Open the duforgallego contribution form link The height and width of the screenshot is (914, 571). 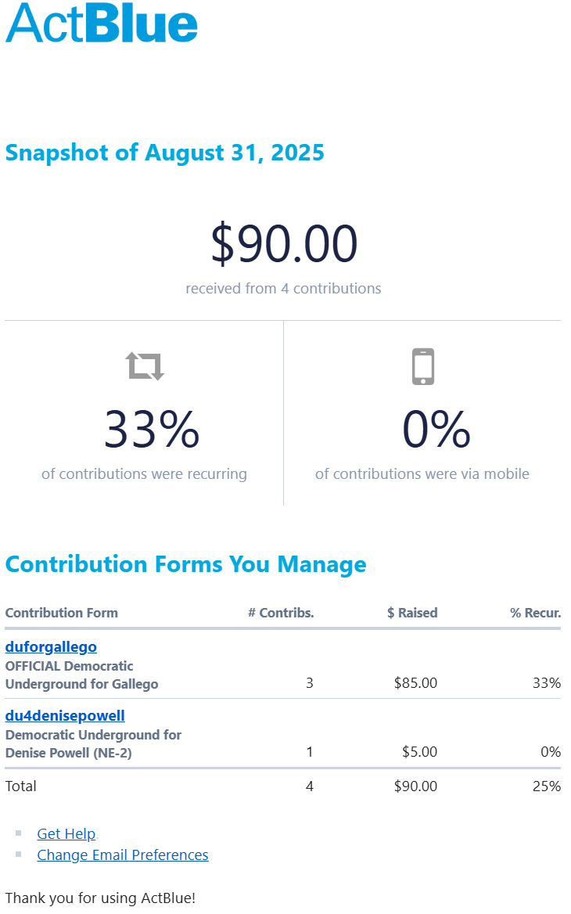pyautogui.click(x=51, y=647)
